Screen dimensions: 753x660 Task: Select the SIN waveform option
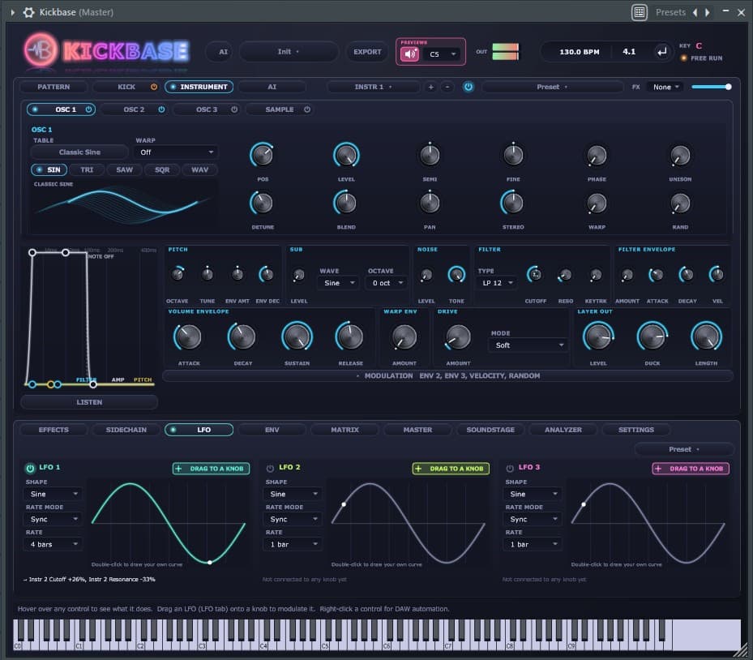click(x=49, y=169)
